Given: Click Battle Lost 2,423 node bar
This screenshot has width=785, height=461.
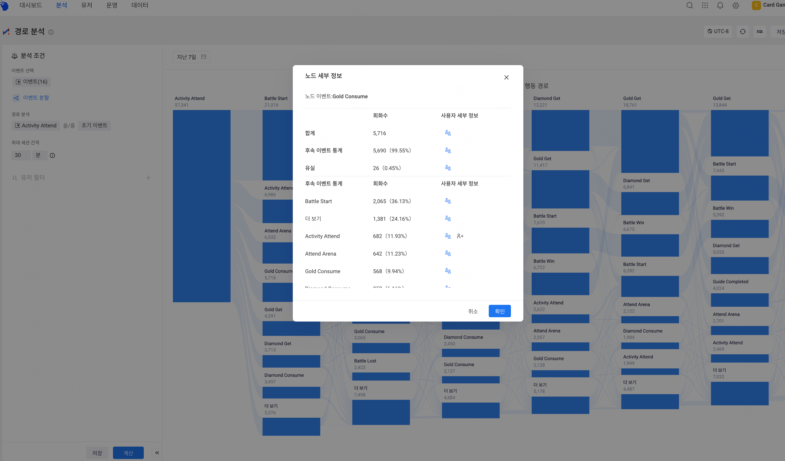Looking at the screenshot, I should click(381, 376).
